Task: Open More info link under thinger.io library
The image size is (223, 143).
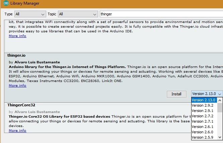Action: click(x=17, y=86)
